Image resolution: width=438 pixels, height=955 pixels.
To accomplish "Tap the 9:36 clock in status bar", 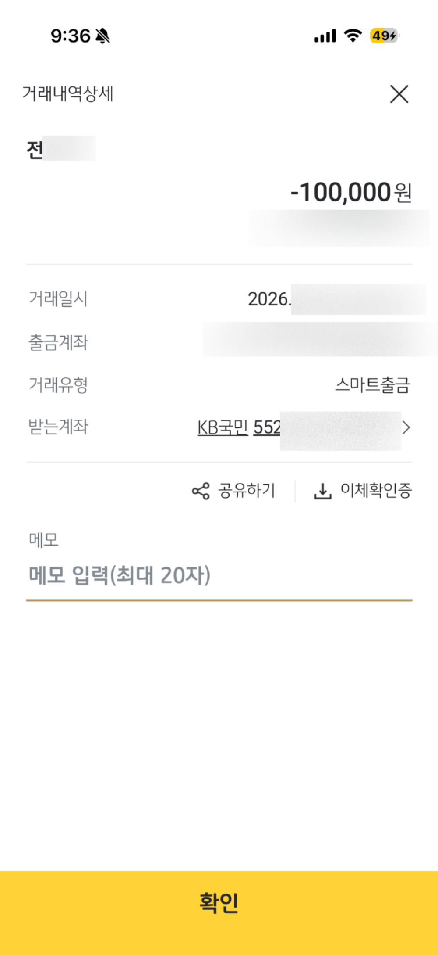I will point(71,36).
